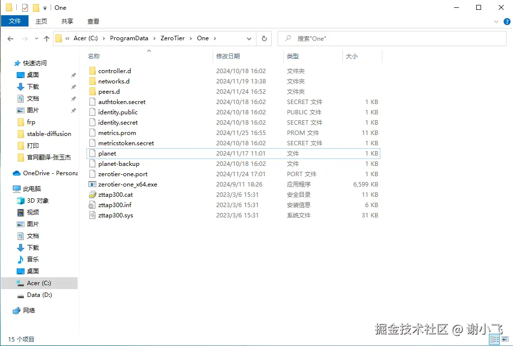Viewport: 513px width, 346px height.
Task: Expand the address bar history dropdown
Action: tap(249, 38)
